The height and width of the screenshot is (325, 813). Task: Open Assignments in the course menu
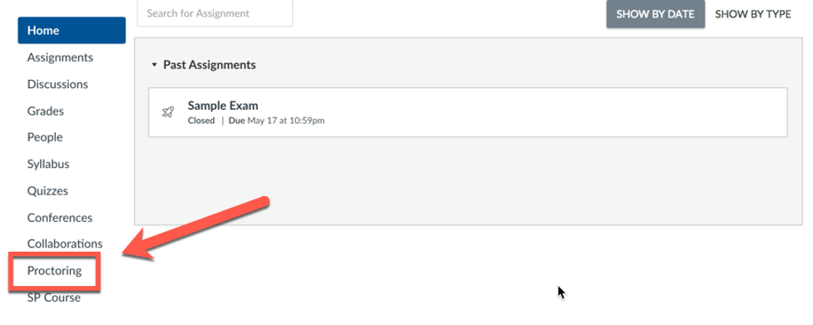pos(60,57)
